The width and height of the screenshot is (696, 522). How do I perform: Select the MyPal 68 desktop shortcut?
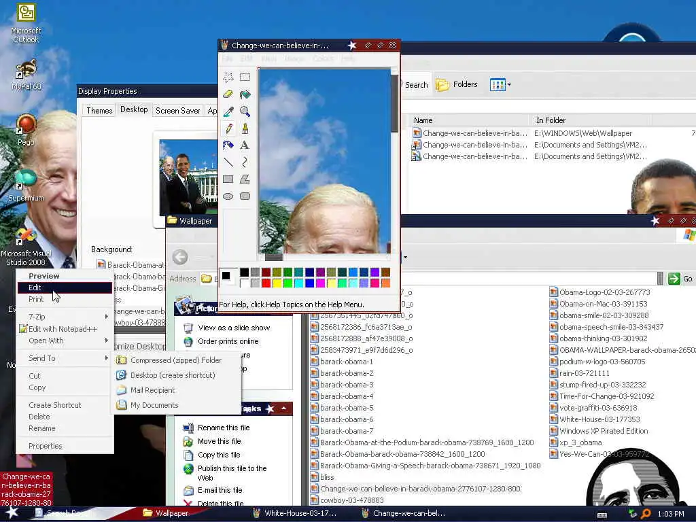tap(26, 75)
